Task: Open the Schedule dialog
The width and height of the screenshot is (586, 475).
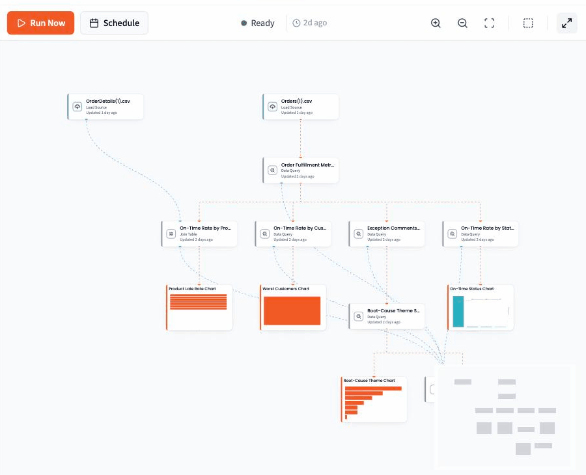Action: pyautogui.click(x=114, y=23)
